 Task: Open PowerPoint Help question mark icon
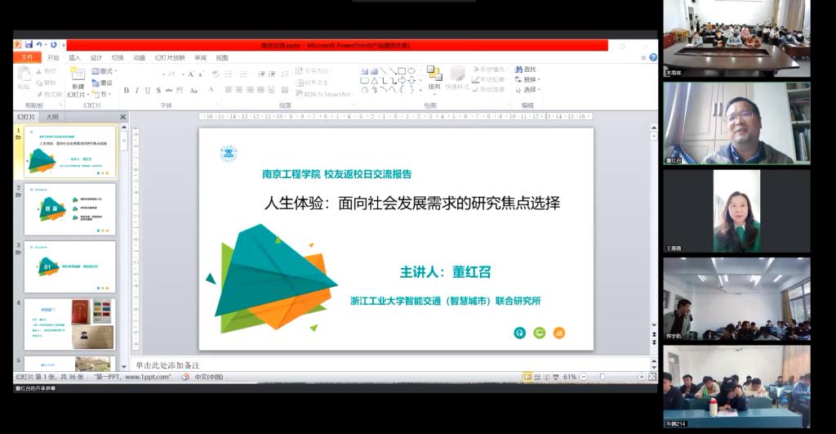pos(652,57)
